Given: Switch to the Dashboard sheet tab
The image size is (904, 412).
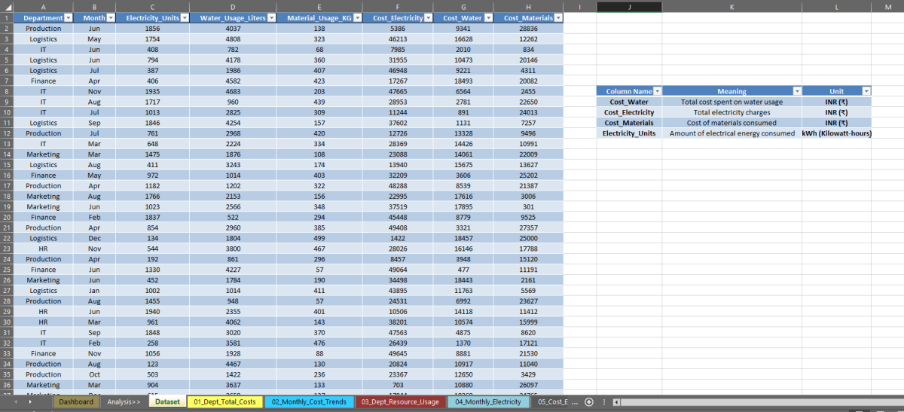Looking at the screenshot, I should (76, 402).
